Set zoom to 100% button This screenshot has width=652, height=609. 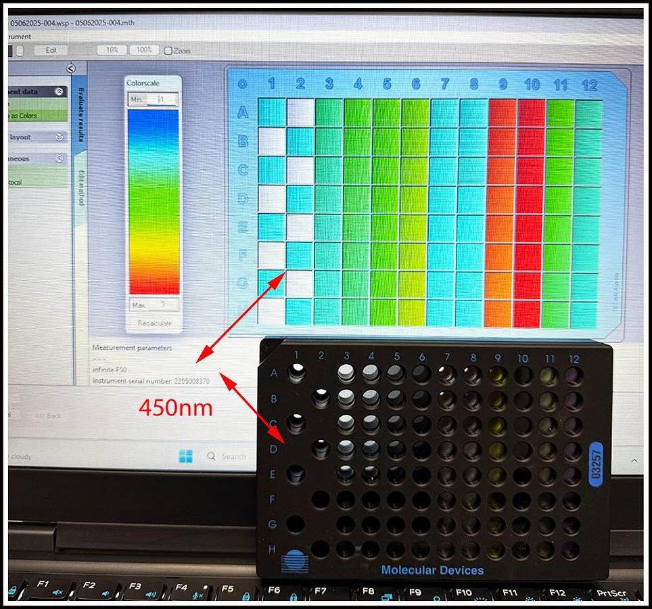[144, 50]
